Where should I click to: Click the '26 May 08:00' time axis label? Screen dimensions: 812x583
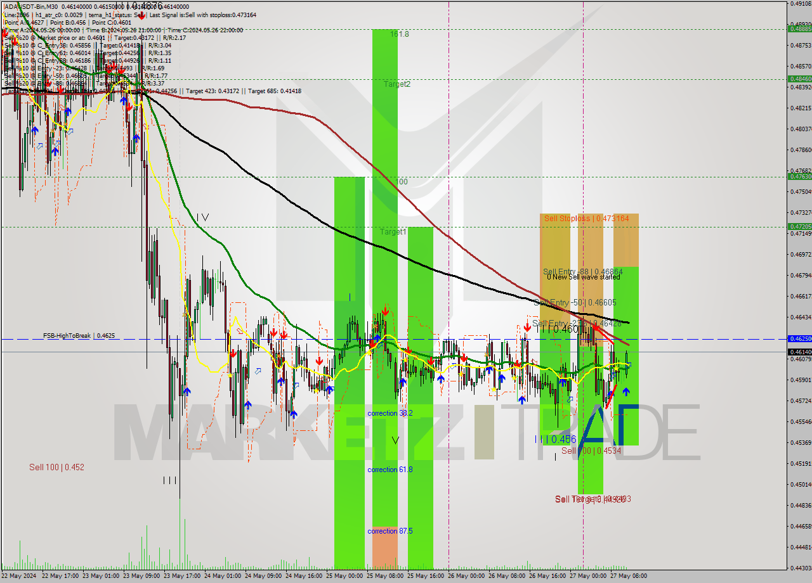pos(507,576)
